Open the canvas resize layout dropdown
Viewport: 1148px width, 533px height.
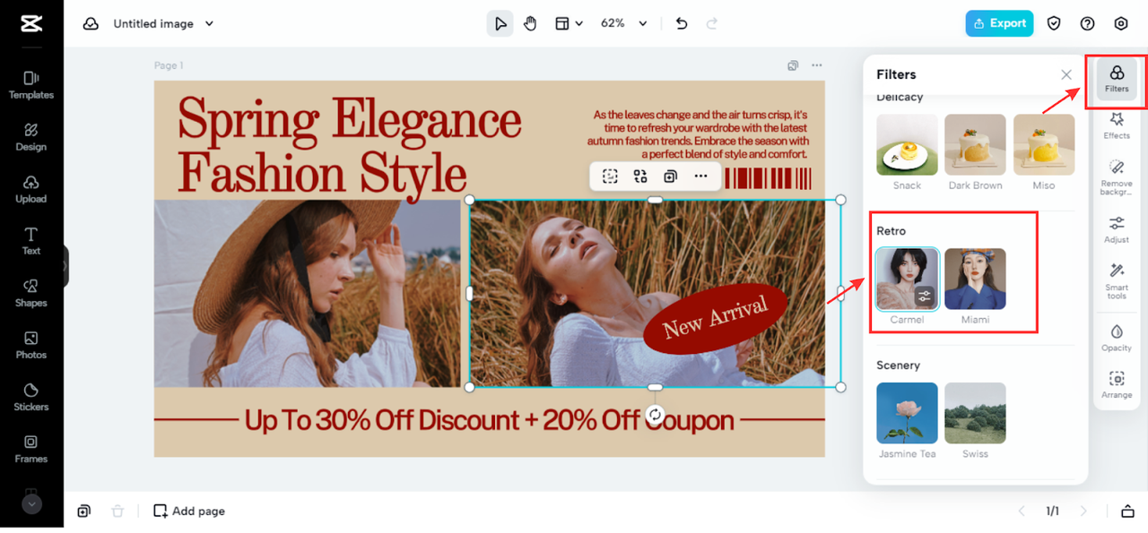point(569,23)
